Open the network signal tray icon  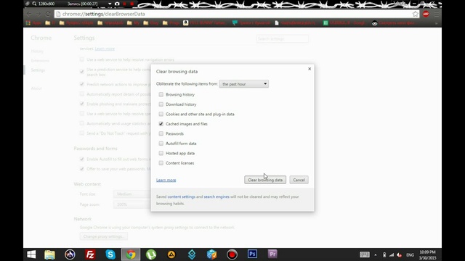coord(392,254)
